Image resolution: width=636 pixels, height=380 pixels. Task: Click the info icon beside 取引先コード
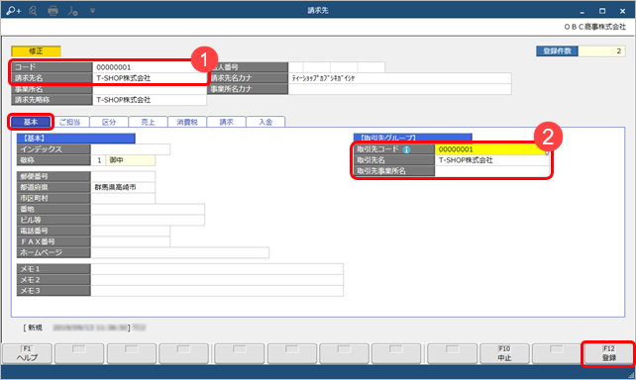pyautogui.click(x=406, y=149)
